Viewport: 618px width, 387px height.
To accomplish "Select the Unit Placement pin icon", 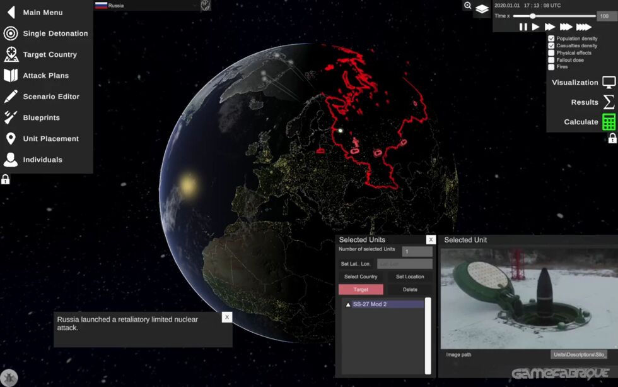I will click(x=11, y=138).
